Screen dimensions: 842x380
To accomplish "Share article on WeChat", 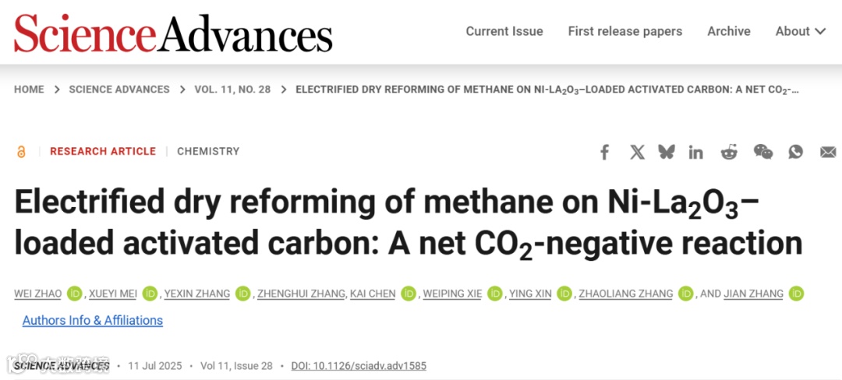I will 762,152.
